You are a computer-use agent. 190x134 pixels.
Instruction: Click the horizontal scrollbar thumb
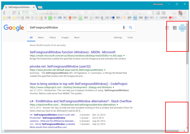tap(92, 131)
